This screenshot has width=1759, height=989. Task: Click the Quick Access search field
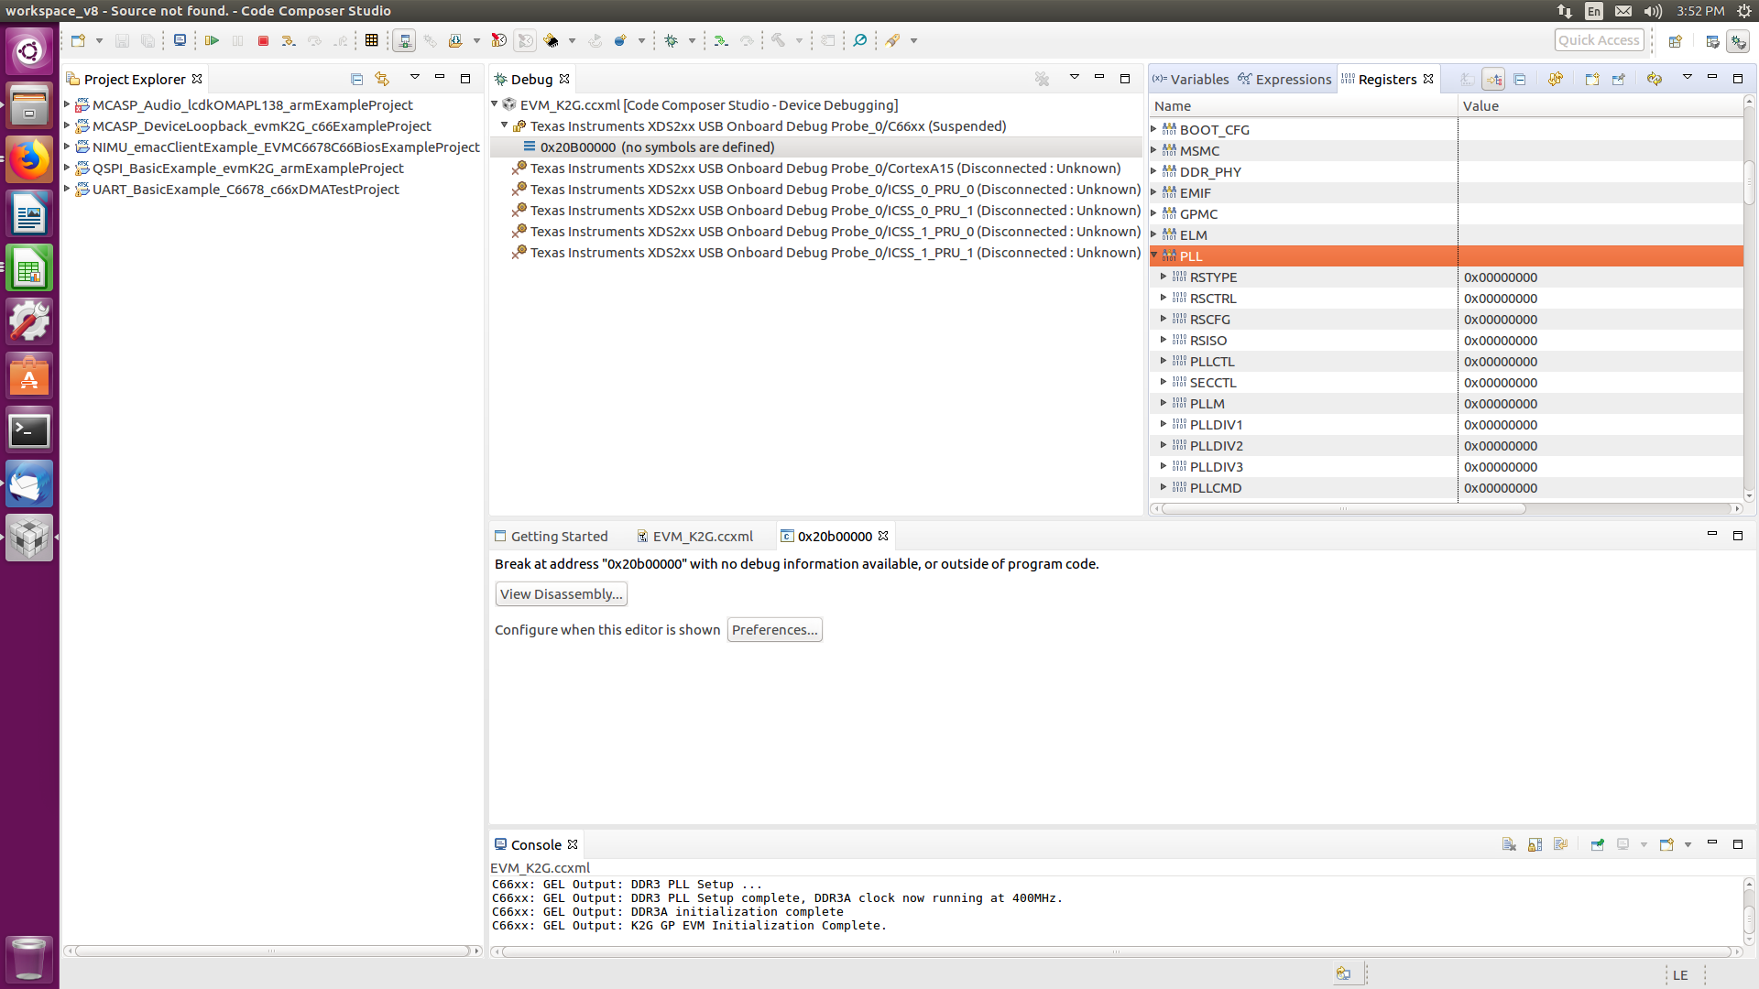tap(1598, 40)
